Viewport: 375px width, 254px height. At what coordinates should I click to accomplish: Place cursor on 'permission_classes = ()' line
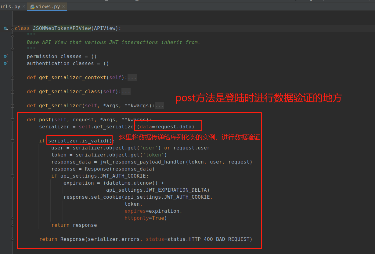point(62,56)
